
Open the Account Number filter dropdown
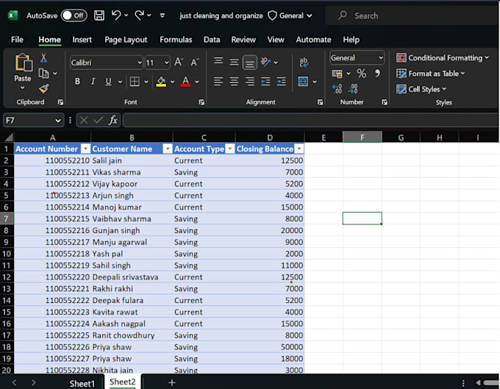pyautogui.click(x=85, y=149)
